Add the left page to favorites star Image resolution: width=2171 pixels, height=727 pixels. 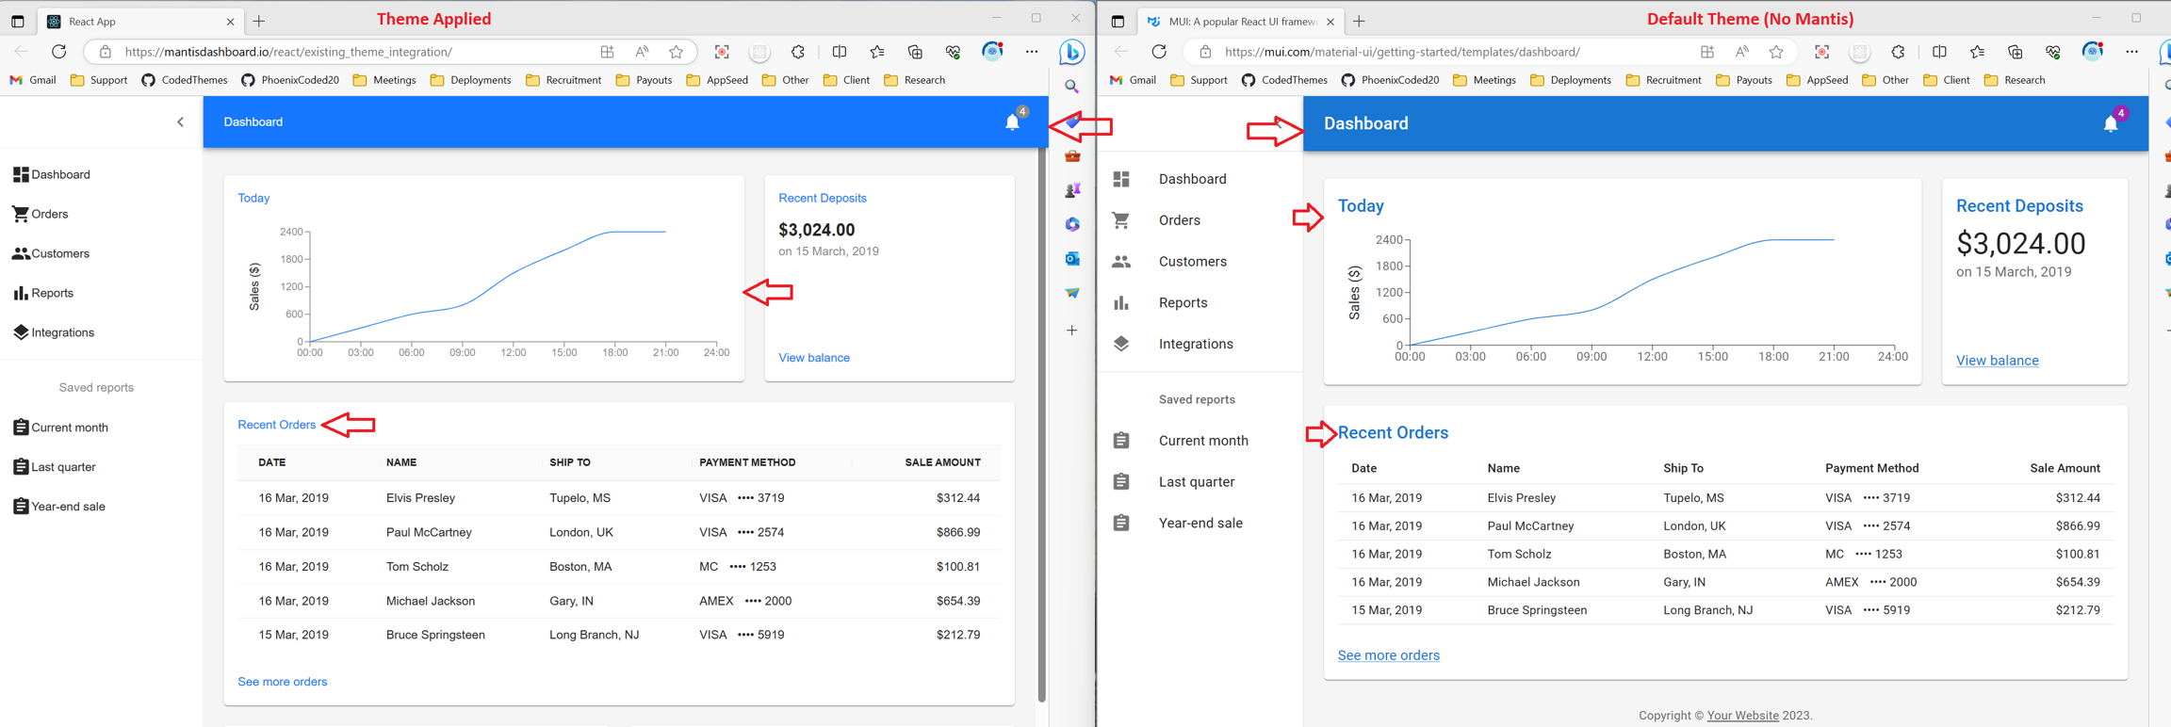[676, 52]
